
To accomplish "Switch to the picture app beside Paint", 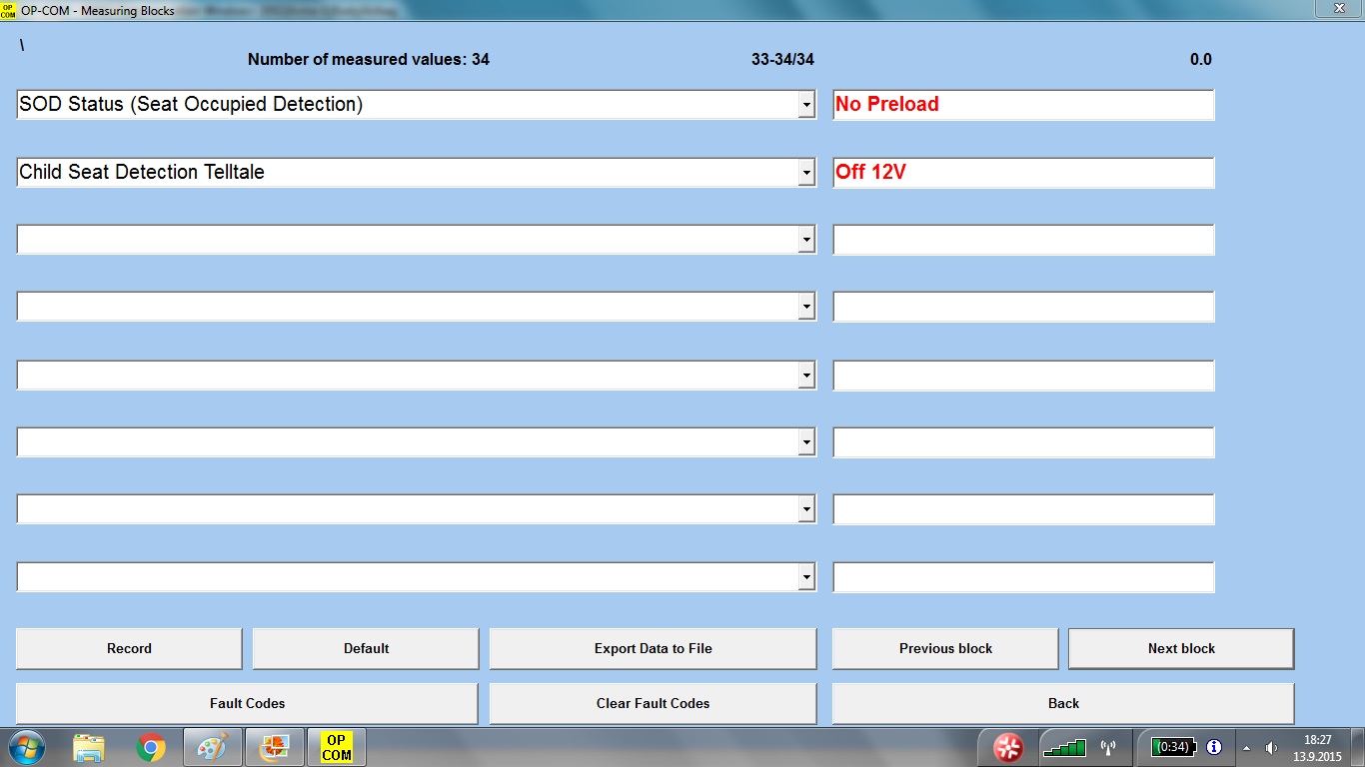I will [x=274, y=747].
